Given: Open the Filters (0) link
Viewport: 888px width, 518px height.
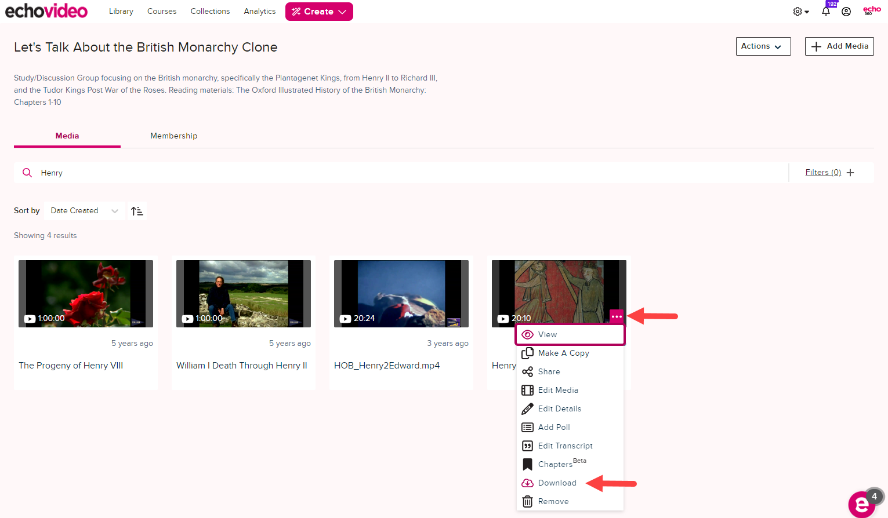Looking at the screenshot, I should [823, 172].
